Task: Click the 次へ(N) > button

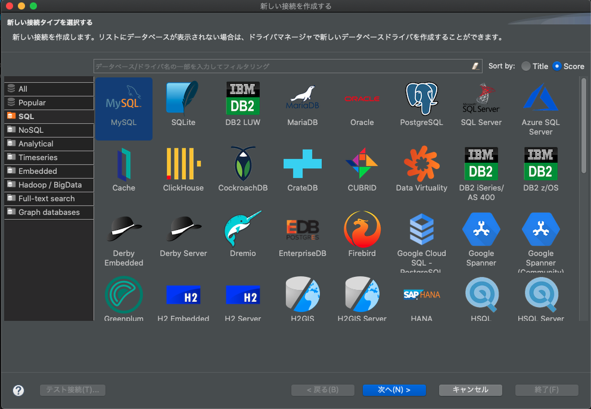Action: click(394, 390)
